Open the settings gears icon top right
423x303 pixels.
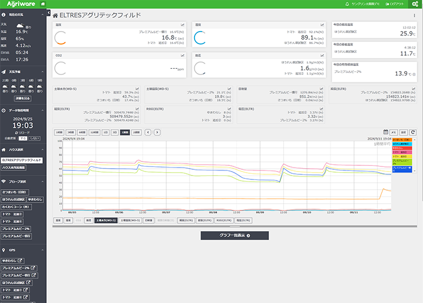415,5
